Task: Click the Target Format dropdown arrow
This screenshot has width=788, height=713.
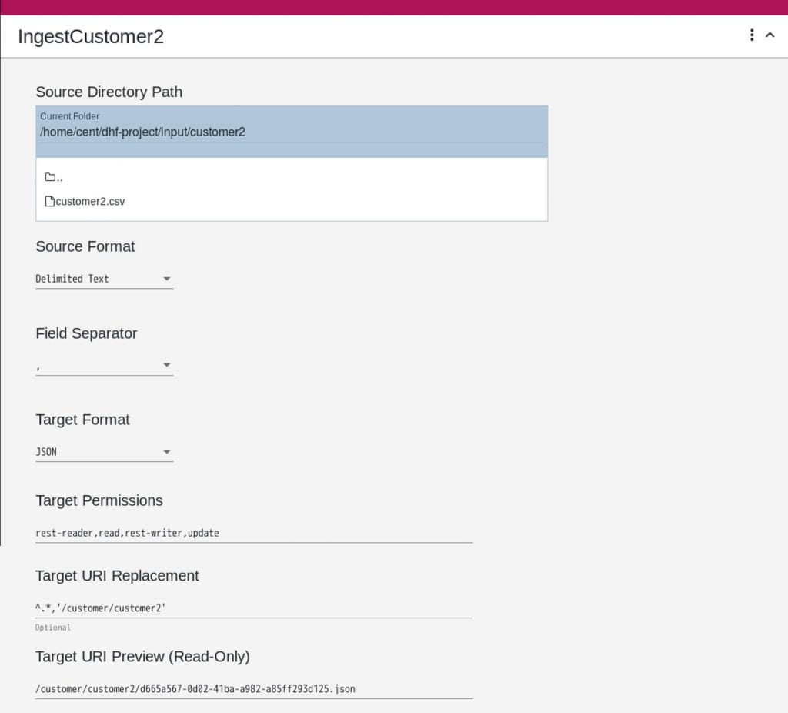Action: (x=167, y=452)
